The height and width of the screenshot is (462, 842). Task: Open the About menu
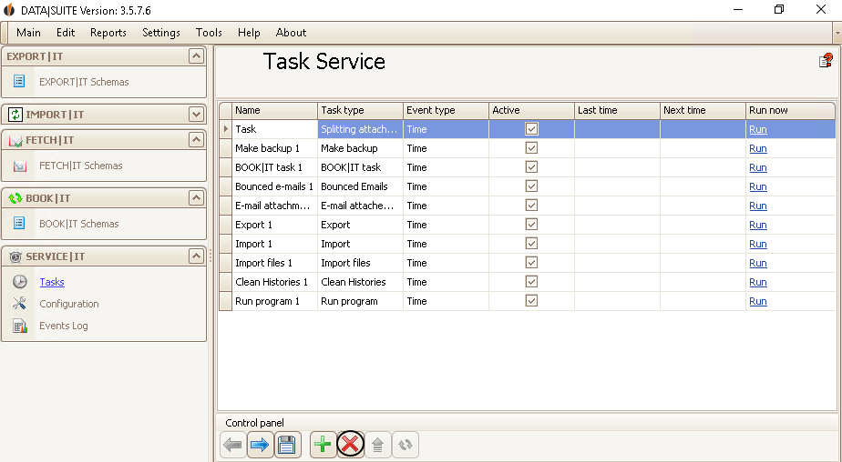(x=291, y=33)
